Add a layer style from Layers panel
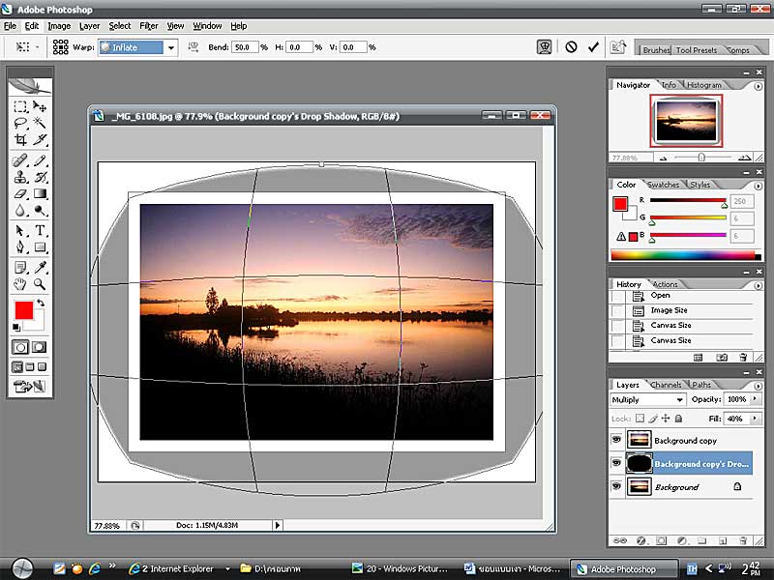Screen dimensions: 774x580 pos(640,540)
